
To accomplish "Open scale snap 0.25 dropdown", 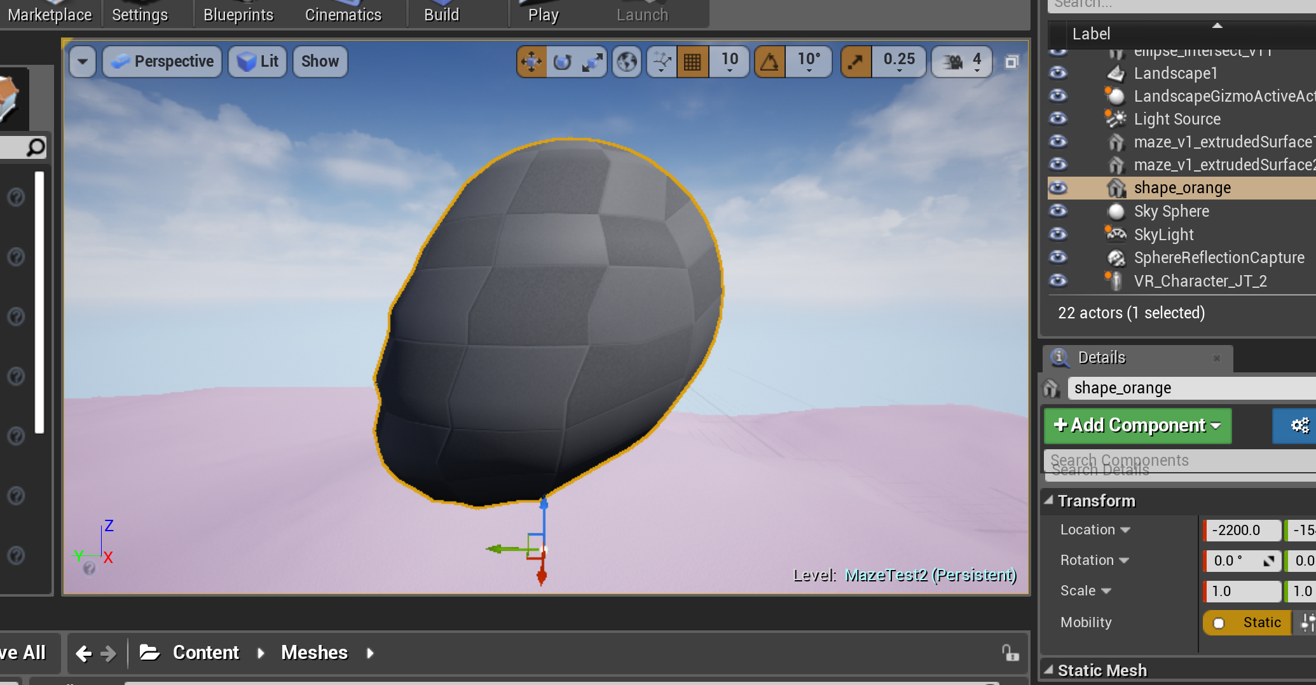I will pos(899,62).
